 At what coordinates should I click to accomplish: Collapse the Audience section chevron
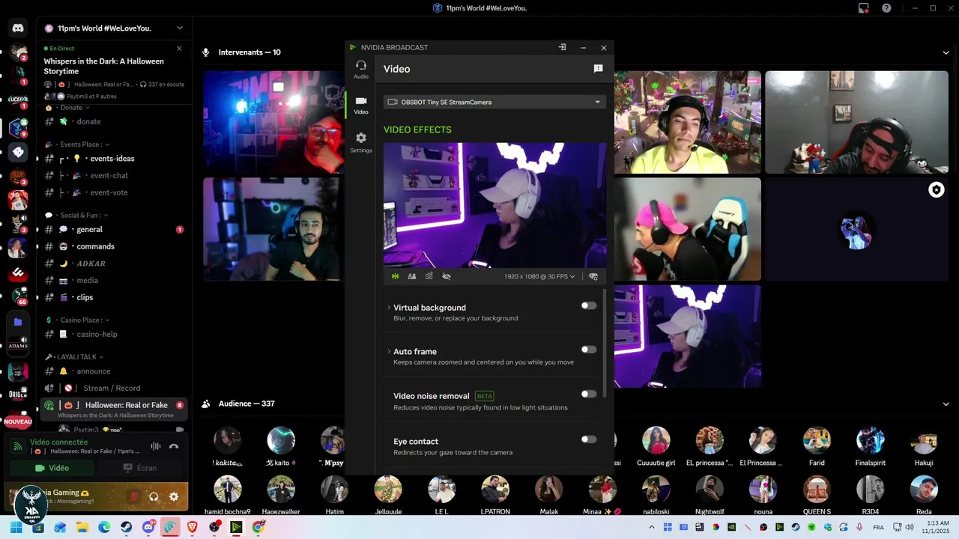click(946, 404)
